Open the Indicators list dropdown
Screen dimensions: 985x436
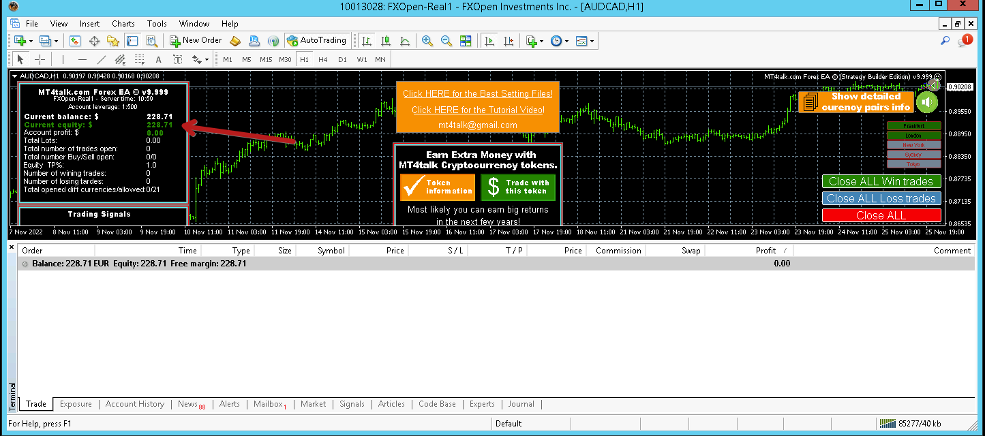[x=534, y=41]
